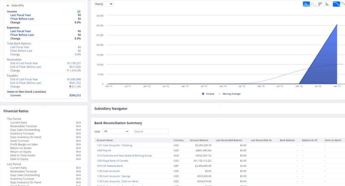Click account balance £2,496,890.00
Screen dimensions: 345x186
(203, 166)
